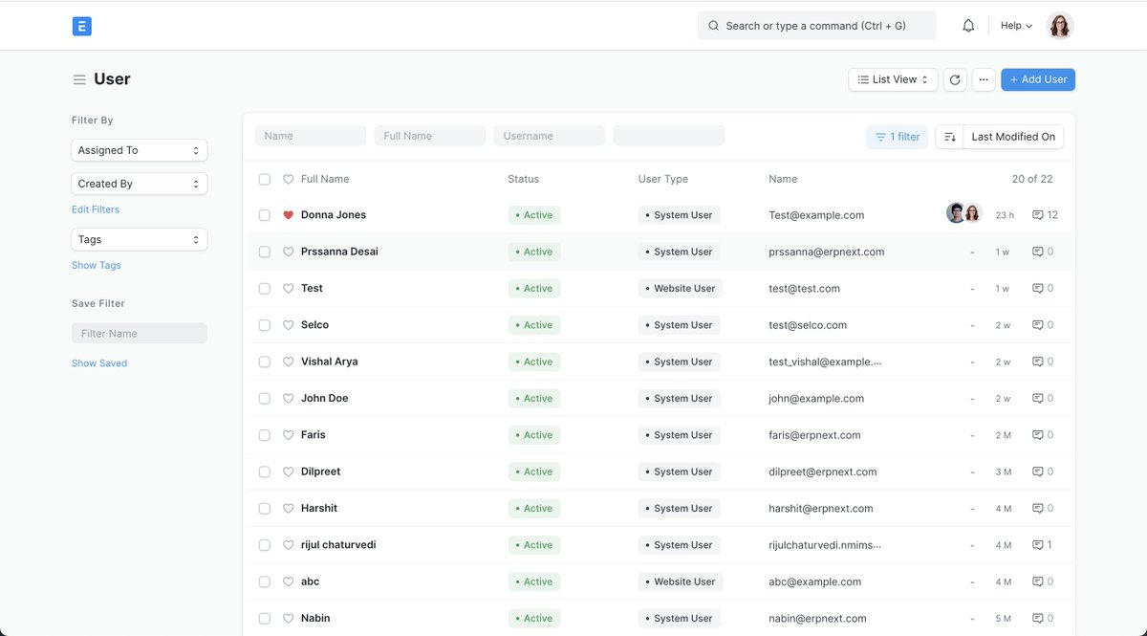
Task: Click the Full Name filter field
Action: coord(430,136)
